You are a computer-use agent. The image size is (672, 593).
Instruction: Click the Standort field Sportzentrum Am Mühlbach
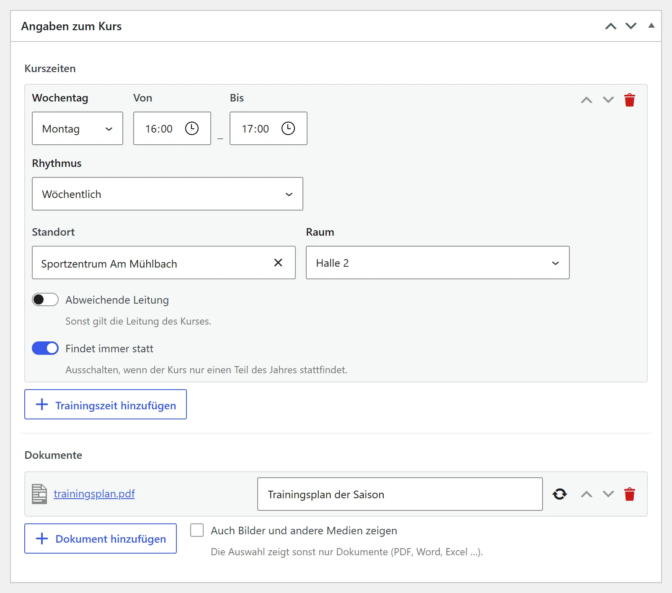pos(164,263)
